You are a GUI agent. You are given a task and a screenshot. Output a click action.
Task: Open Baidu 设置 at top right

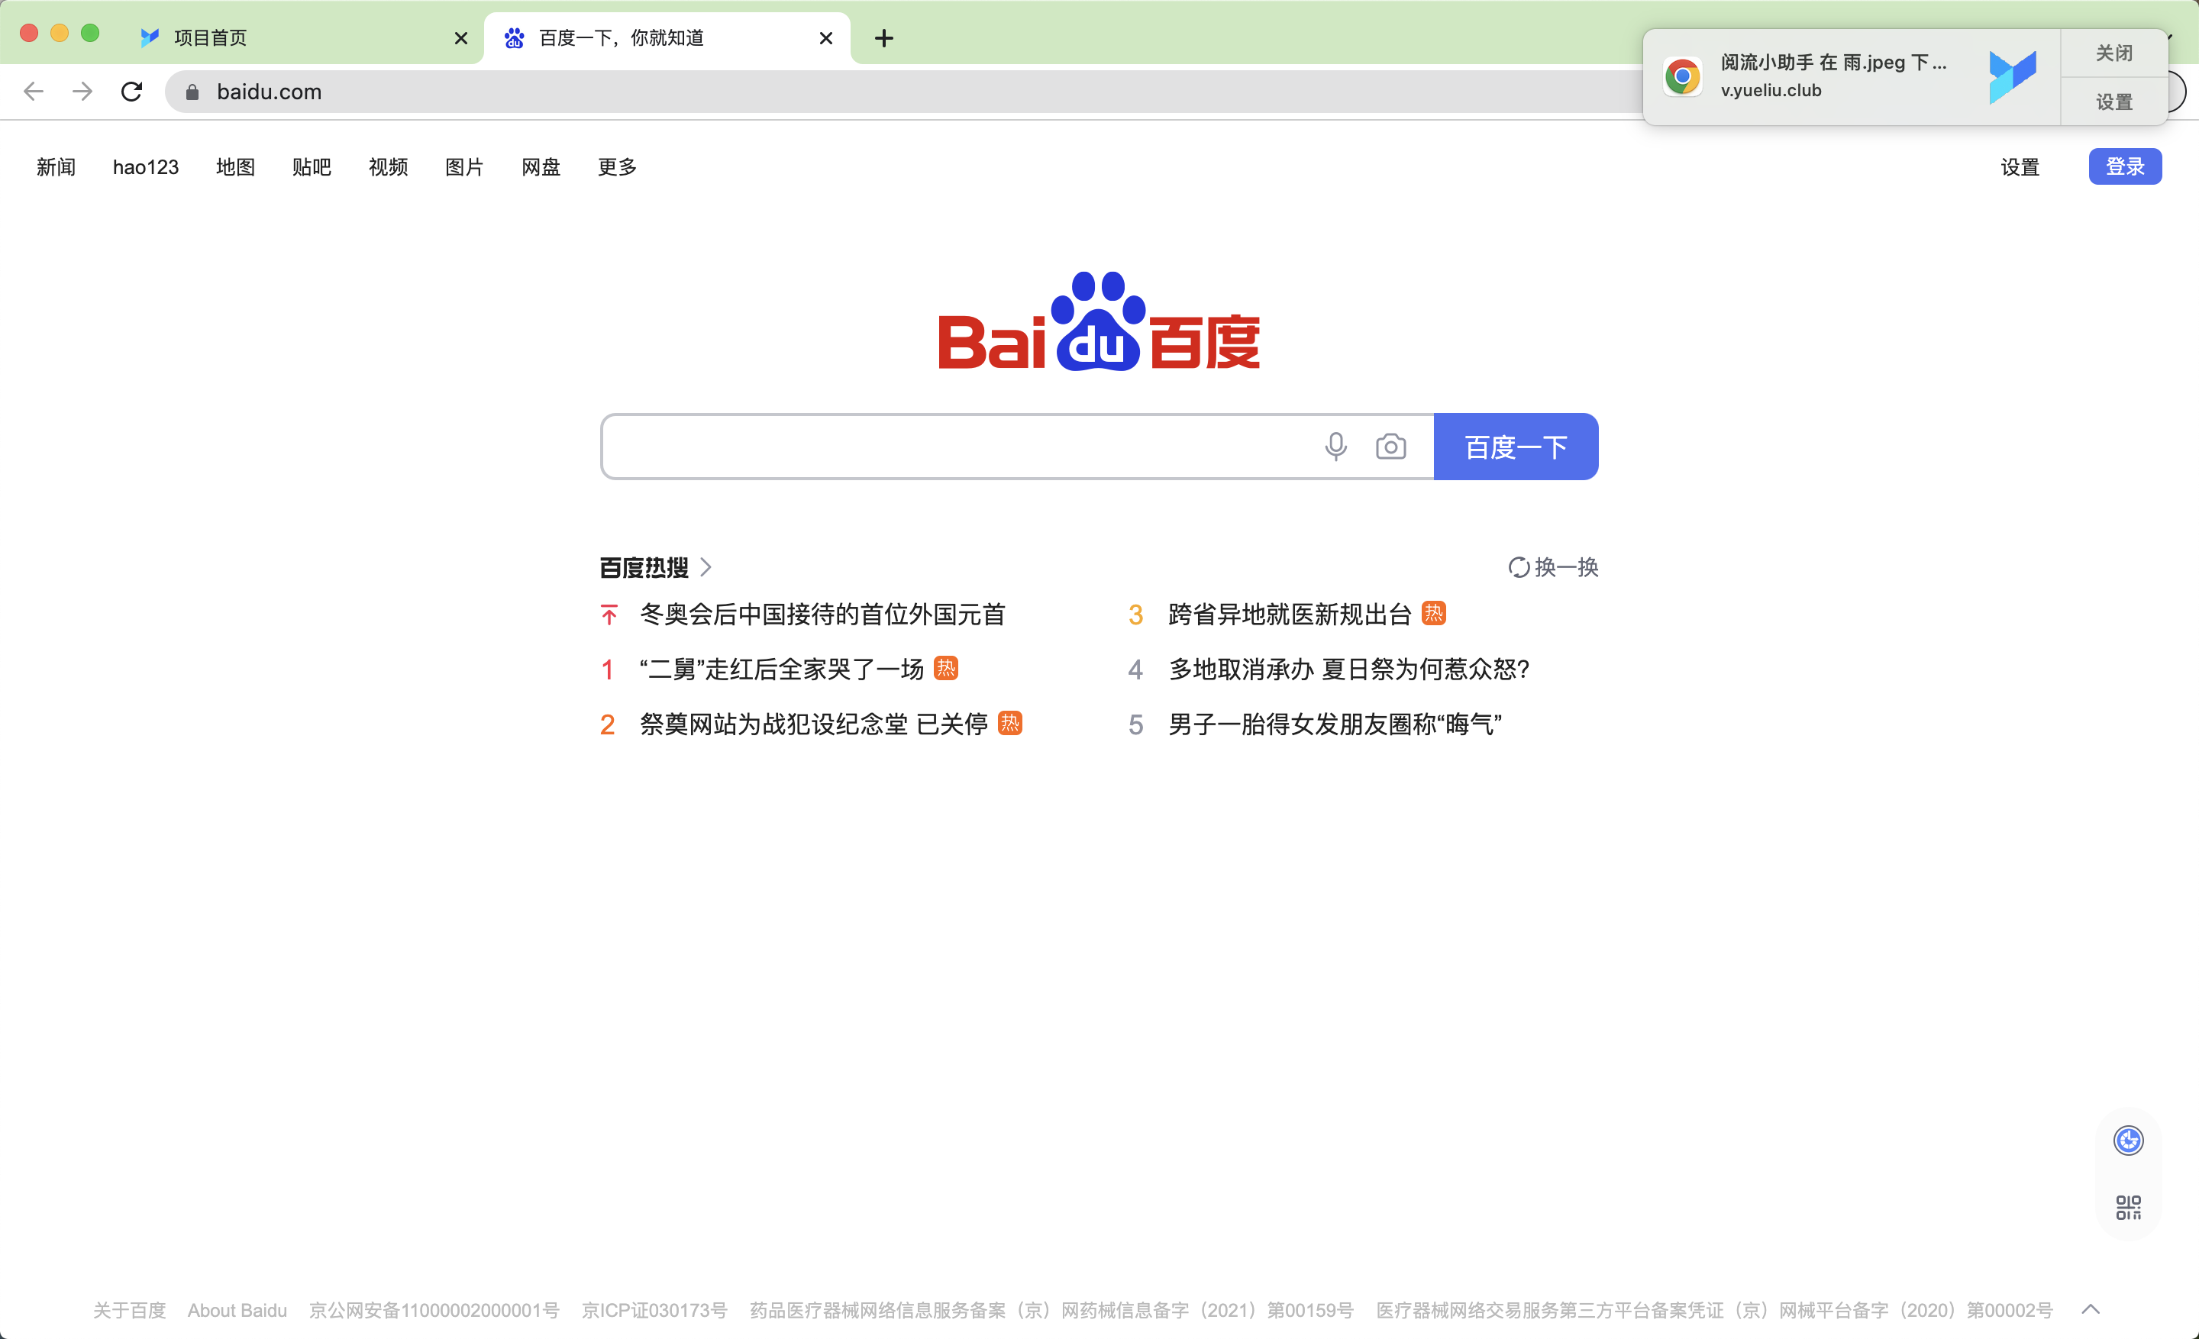(2020, 167)
